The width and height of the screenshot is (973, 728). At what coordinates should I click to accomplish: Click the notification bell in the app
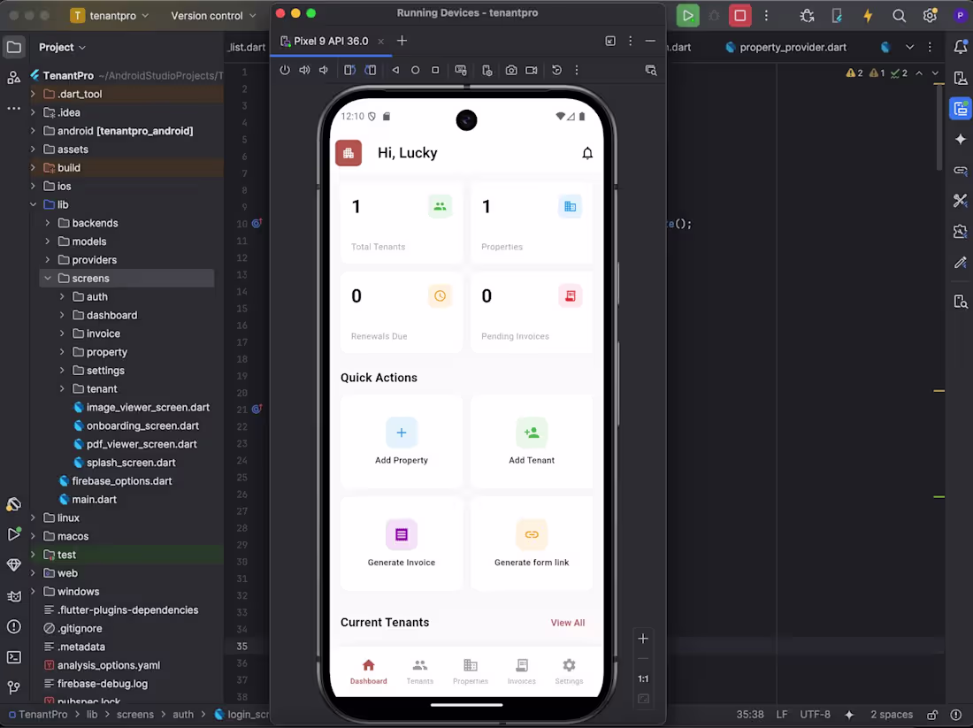pos(587,153)
